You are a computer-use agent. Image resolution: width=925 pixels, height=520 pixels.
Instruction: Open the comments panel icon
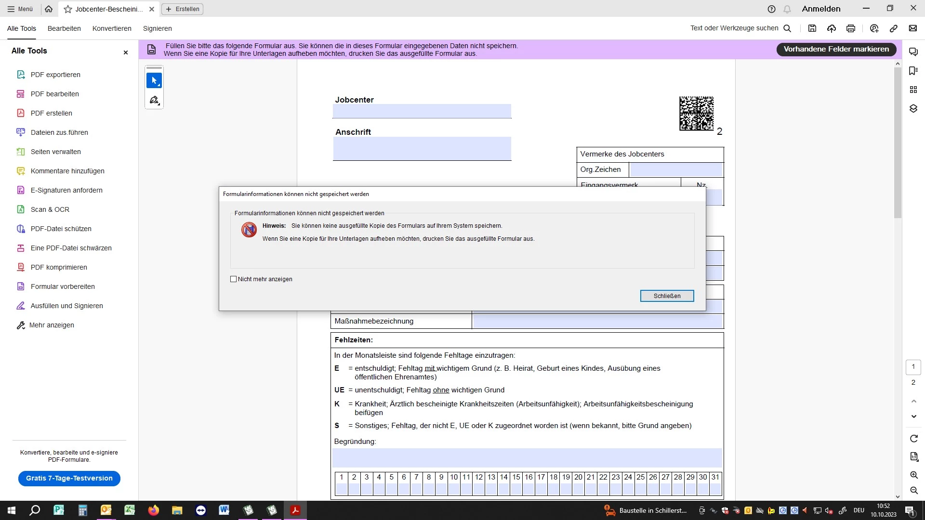coord(913,52)
